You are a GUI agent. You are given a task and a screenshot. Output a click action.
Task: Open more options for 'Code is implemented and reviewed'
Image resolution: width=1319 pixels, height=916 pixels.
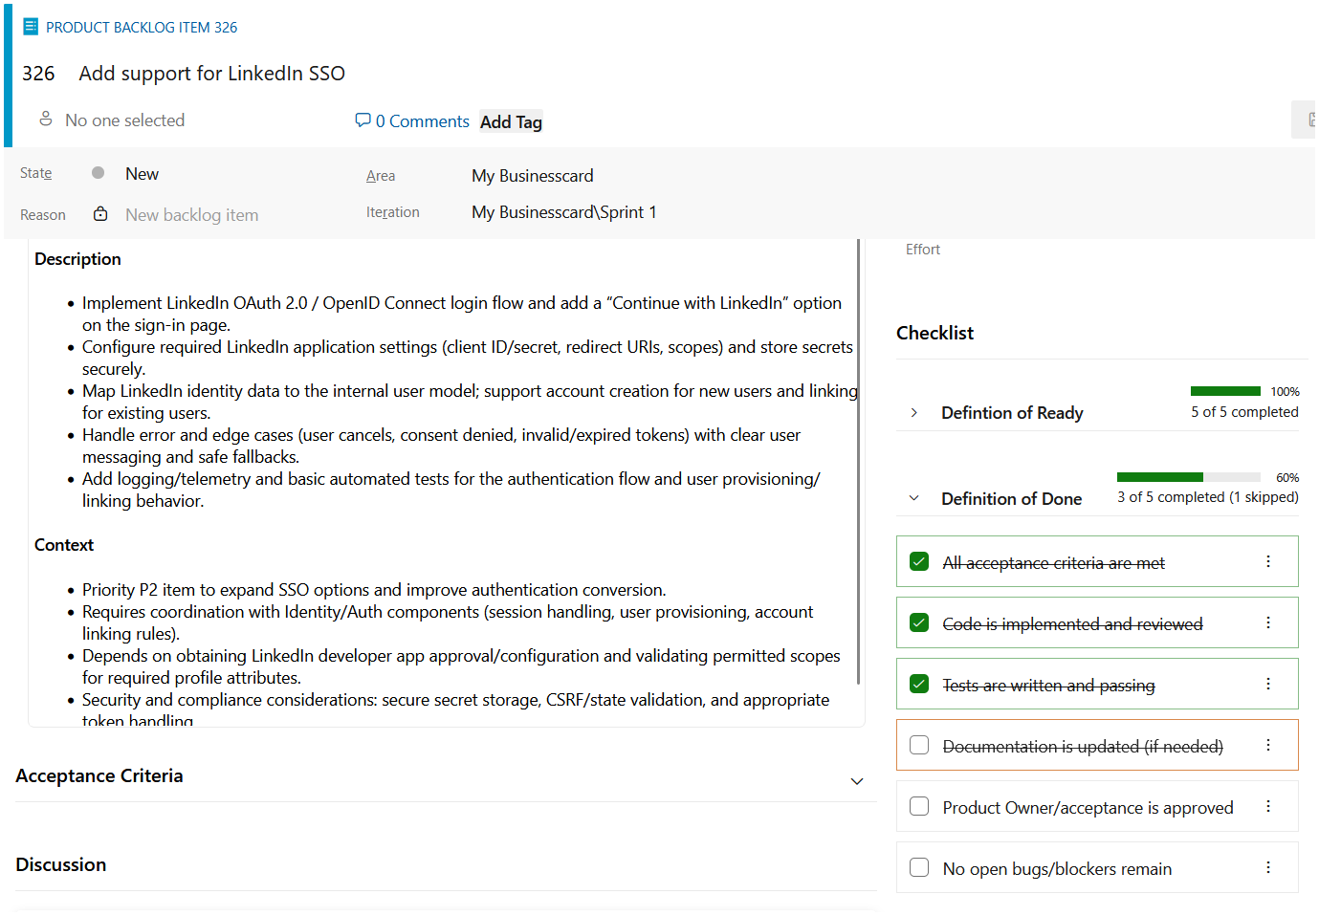[1268, 622]
